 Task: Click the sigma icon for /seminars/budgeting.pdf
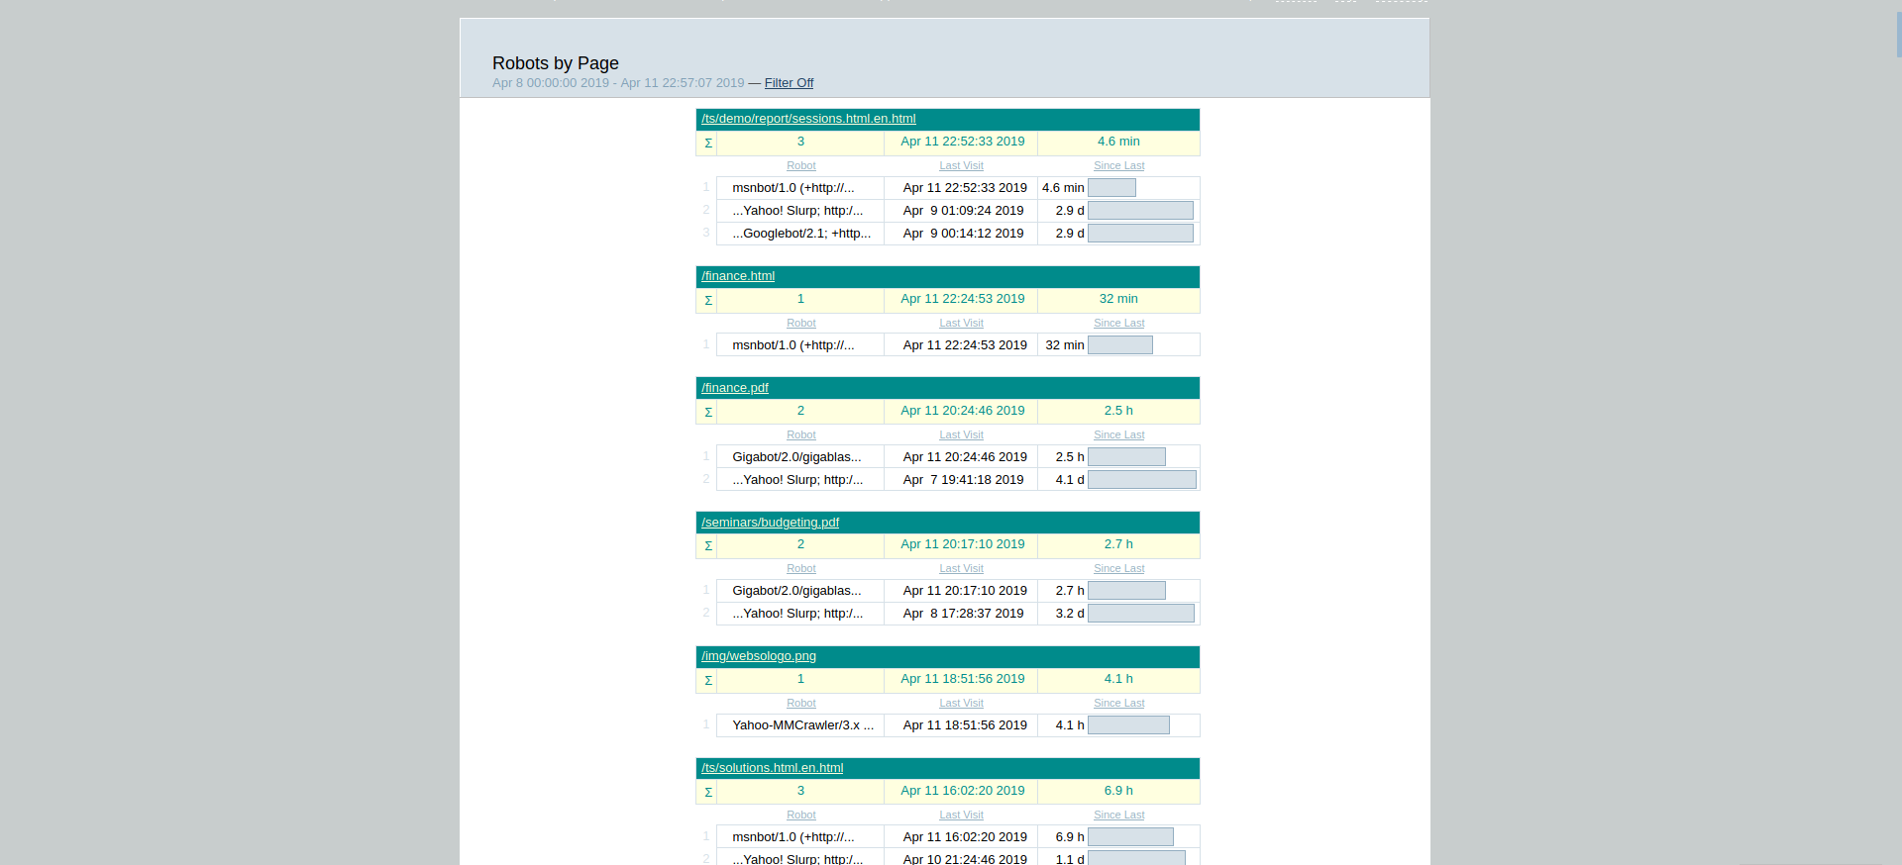pyautogui.click(x=707, y=545)
